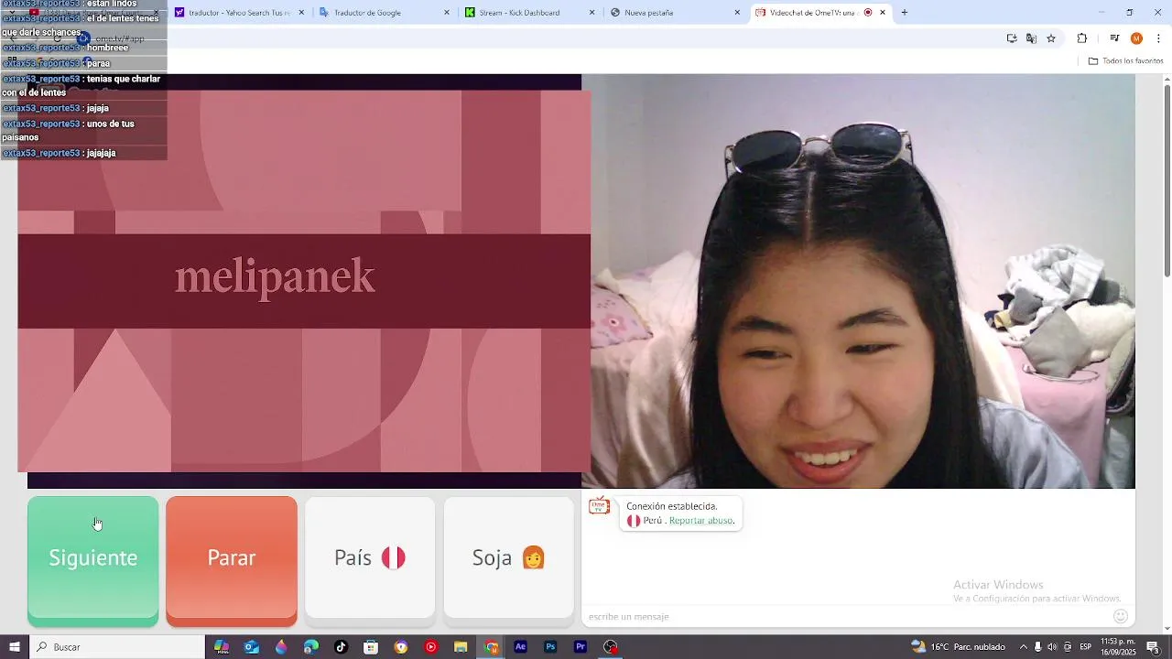Close the Traductor de Google tab

447,13
